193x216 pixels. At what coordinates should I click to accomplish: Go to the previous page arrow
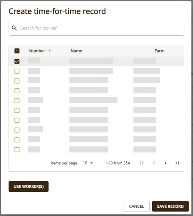pos(154,163)
